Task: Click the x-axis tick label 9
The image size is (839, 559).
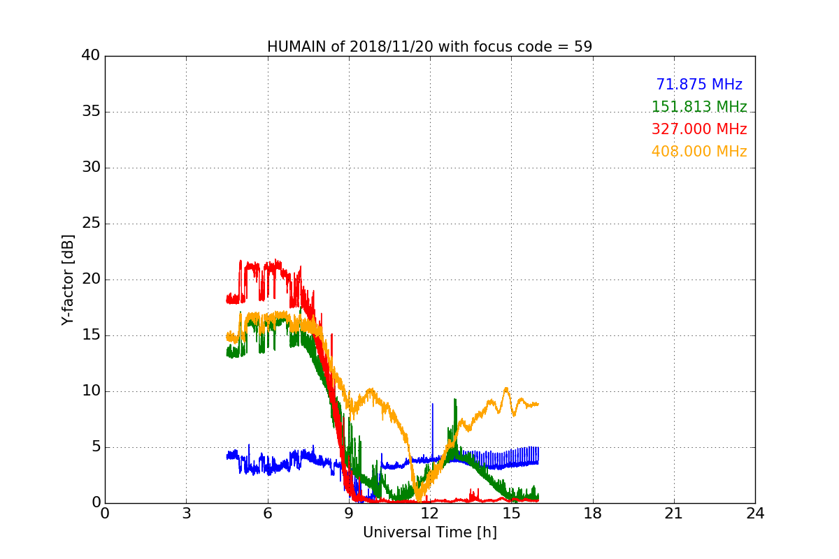Action: click(x=349, y=514)
